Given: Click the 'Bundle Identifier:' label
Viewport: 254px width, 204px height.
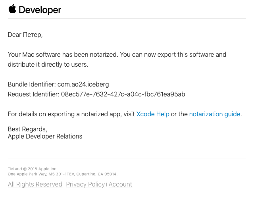Looking at the screenshot, I should tap(32, 85).
